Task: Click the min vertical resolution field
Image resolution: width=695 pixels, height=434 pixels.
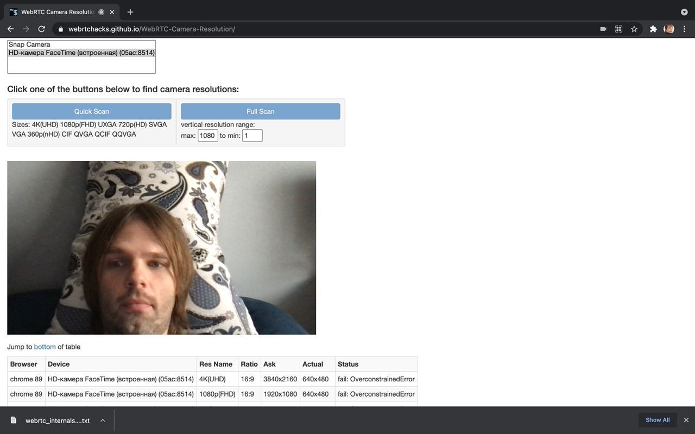Action: (x=252, y=136)
